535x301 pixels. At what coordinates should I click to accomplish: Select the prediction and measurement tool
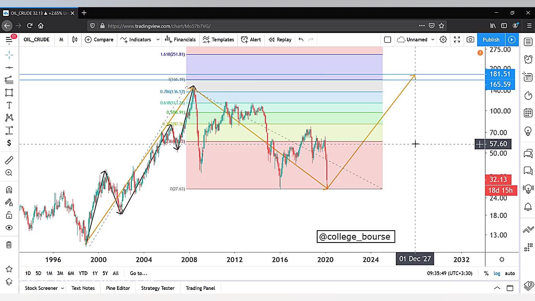click(9, 130)
